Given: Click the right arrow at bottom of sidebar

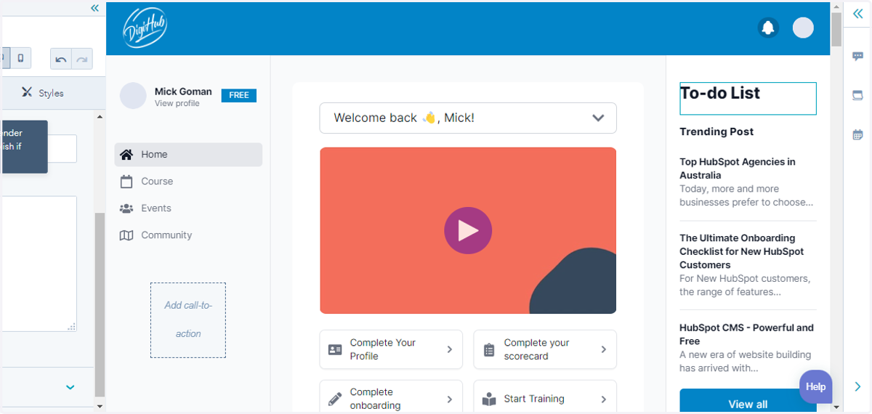Looking at the screenshot, I should (x=857, y=386).
